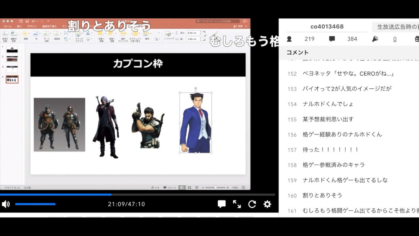Adjust the PowerPoint zoom slider
The height and width of the screenshot is (236, 419).
point(215,187)
